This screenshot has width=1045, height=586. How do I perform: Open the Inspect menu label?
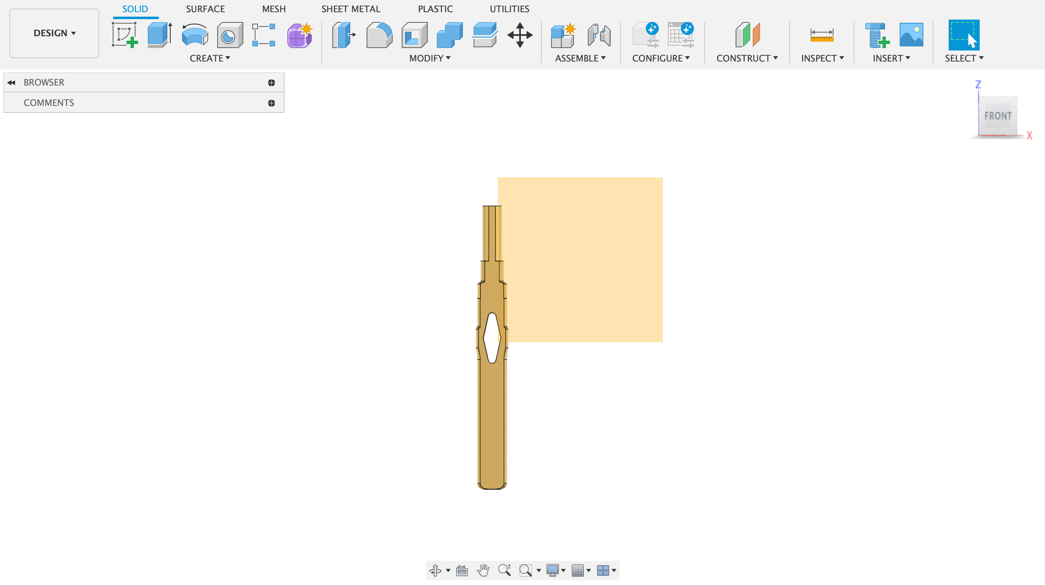(822, 58)
